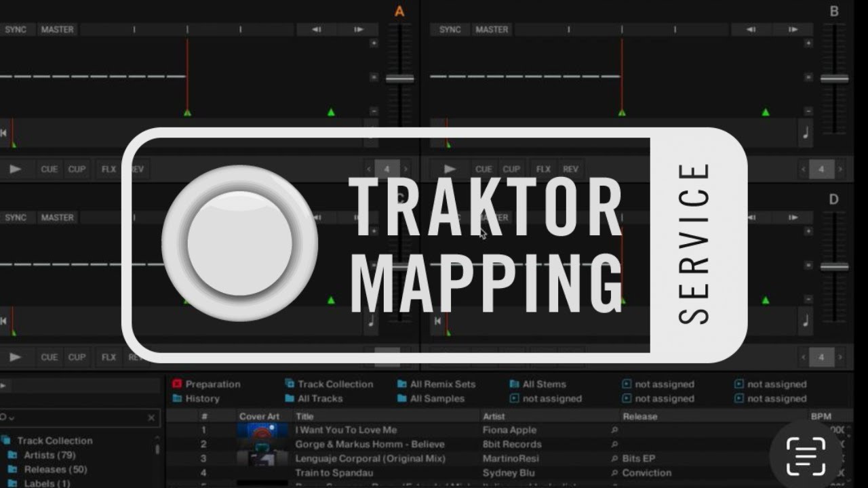Click tempo bend down arrow on Deck A
868x488 pixels.
click(x=316, y=30)
